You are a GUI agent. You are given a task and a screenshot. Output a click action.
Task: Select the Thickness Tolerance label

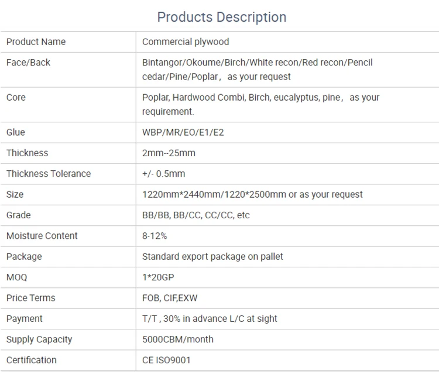(x=49, y=174)
